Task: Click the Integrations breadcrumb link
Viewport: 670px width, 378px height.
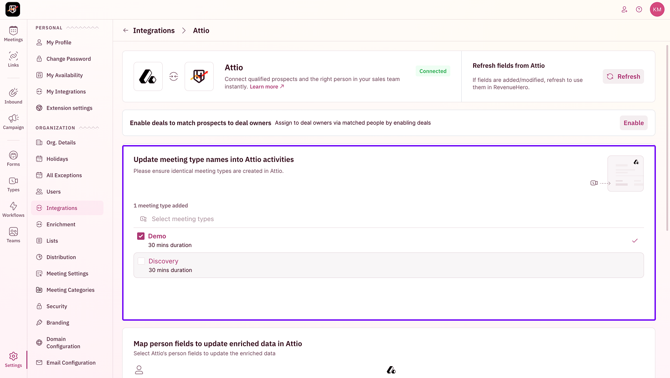Action: click(x=154, y=30)
